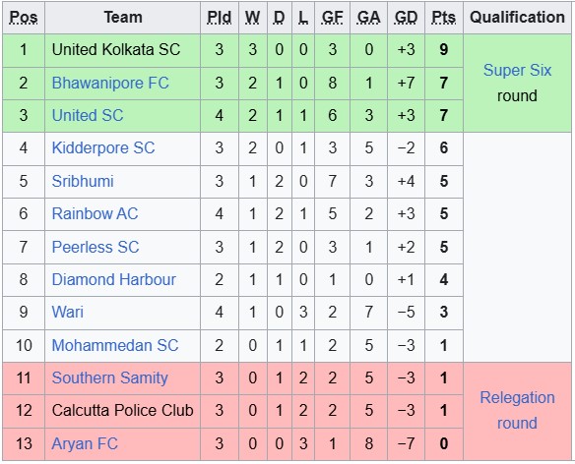Open the Wari team link

tap(68, 312)
